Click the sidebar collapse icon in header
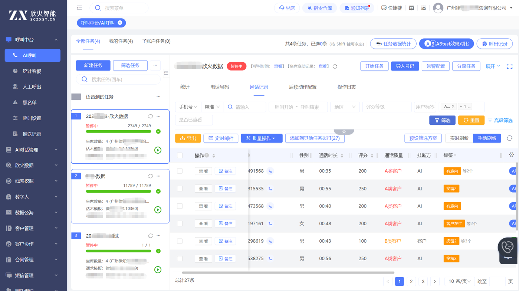This screenshot has width=519, height=291. [79, 8]
